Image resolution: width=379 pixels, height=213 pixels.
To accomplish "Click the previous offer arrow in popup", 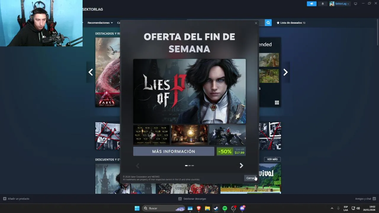I will point(137,166).
